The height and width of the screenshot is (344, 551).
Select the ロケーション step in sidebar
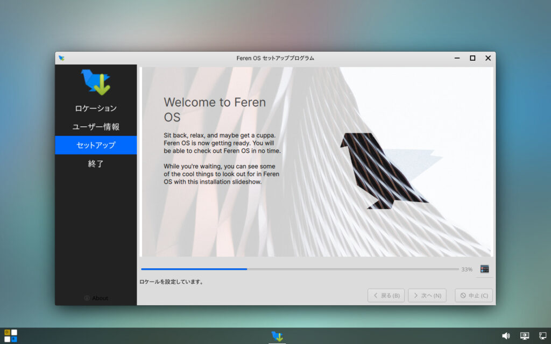(x=96, y=109)
